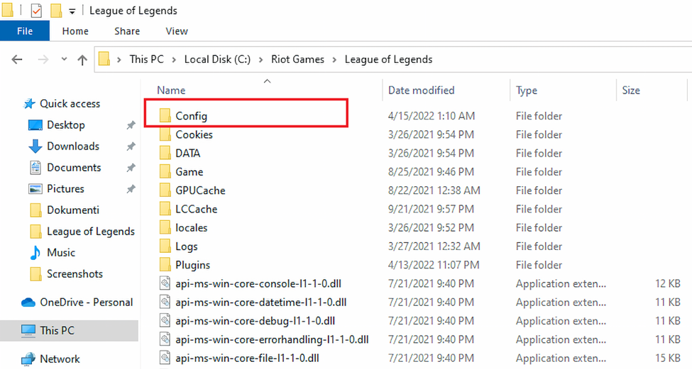Screen dimensions: 692x369
Task: Click Riot Games in the breadcrumb
Action: (x=297, y=59)
